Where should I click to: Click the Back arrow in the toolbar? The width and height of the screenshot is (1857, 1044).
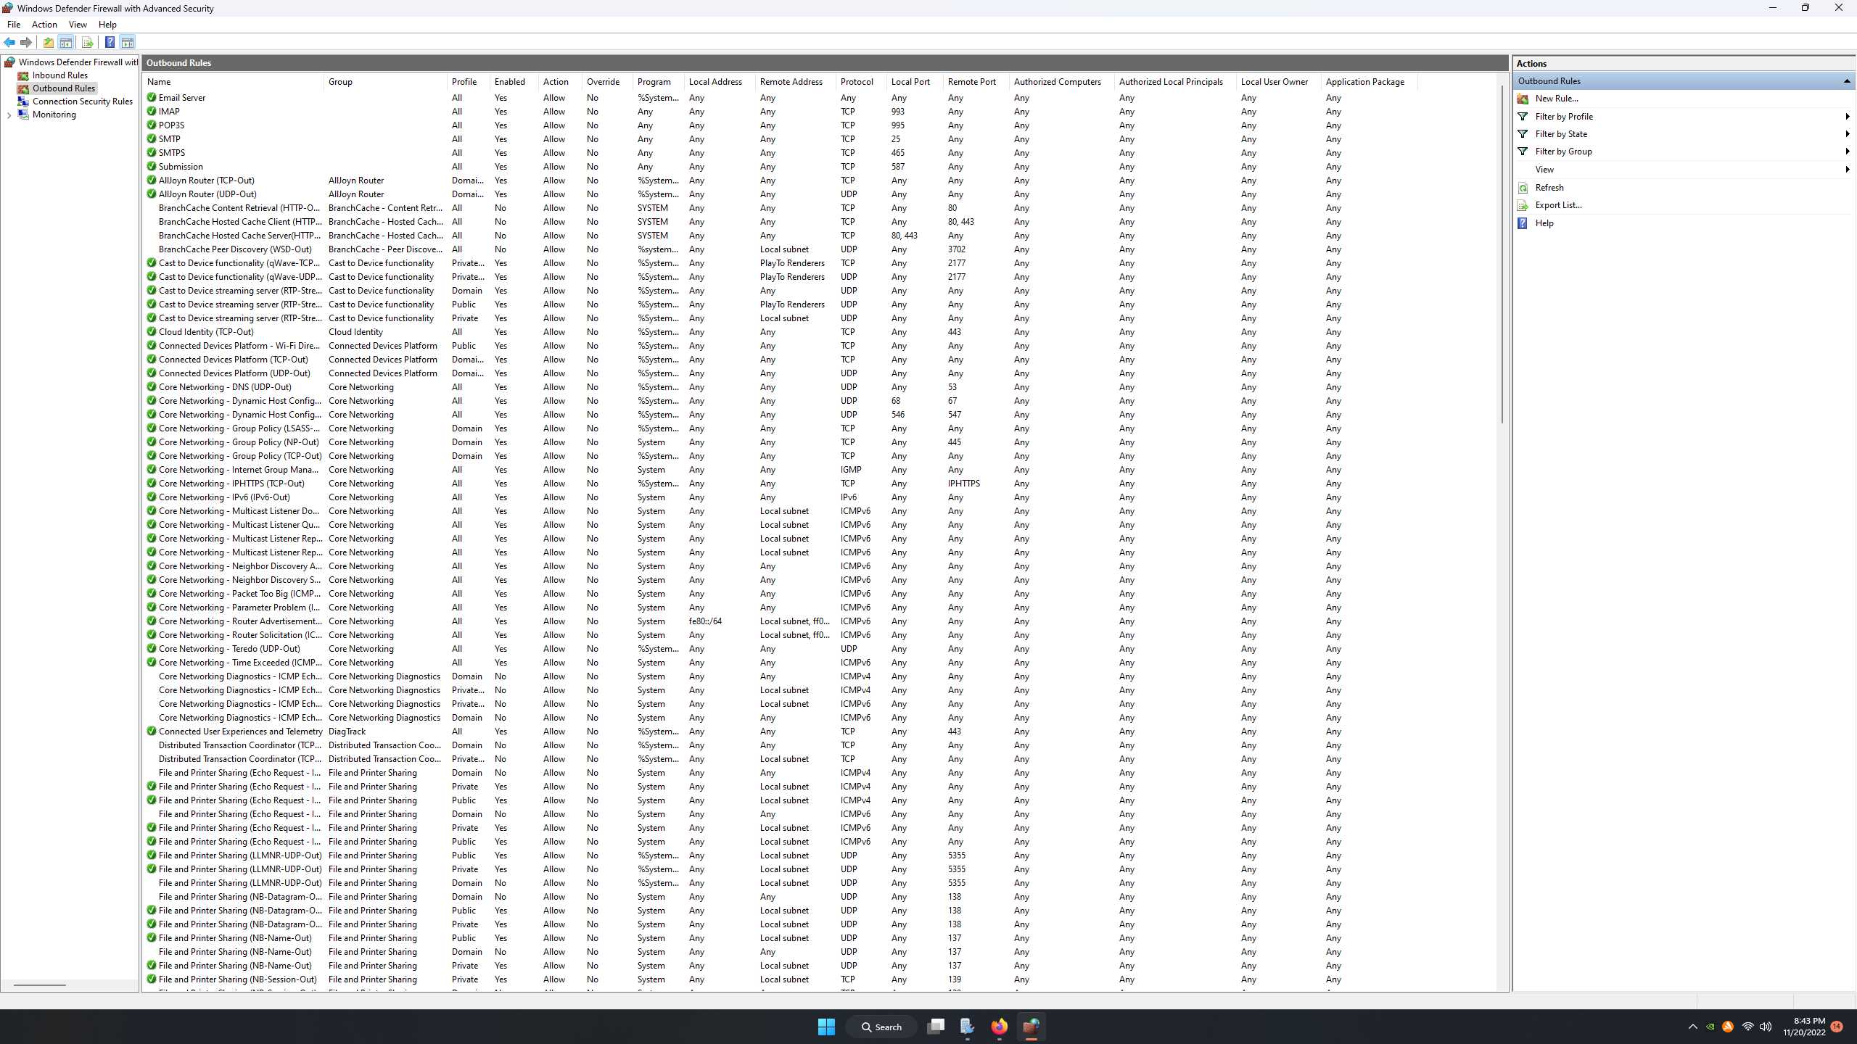(9, 42)
